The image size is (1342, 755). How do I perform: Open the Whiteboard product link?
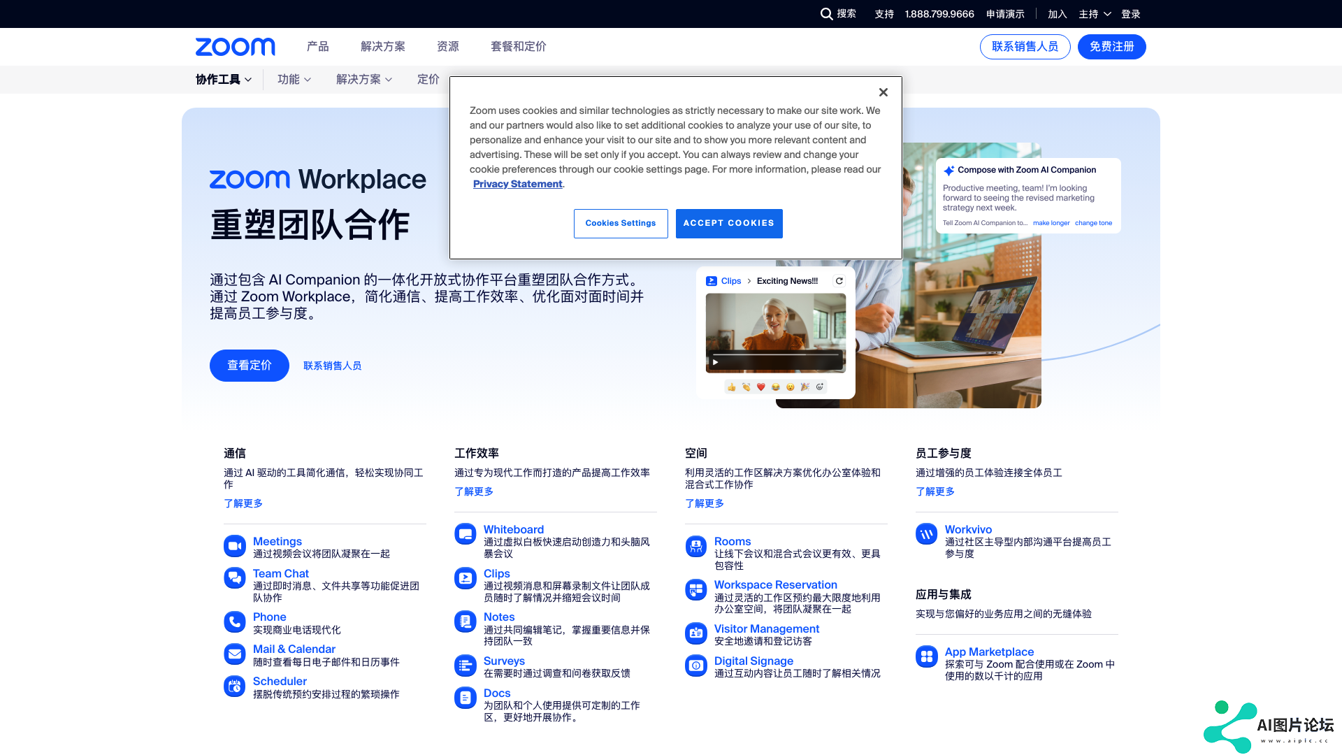pos(514,529)
